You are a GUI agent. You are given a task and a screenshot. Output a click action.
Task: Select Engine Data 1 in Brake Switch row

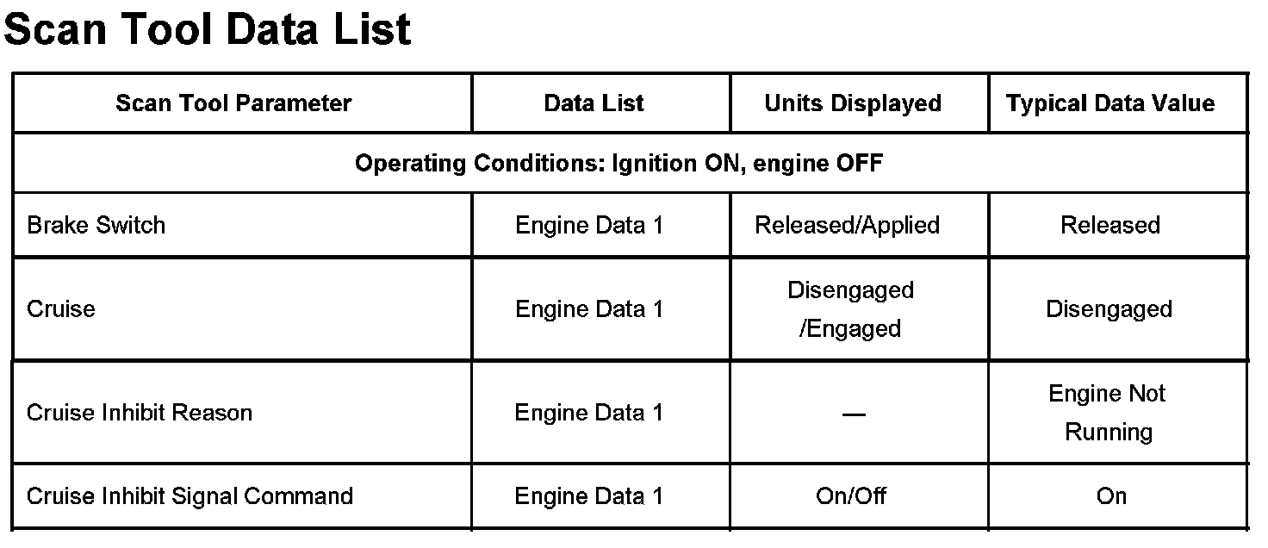pyautogui.click(x=589, y=225)
